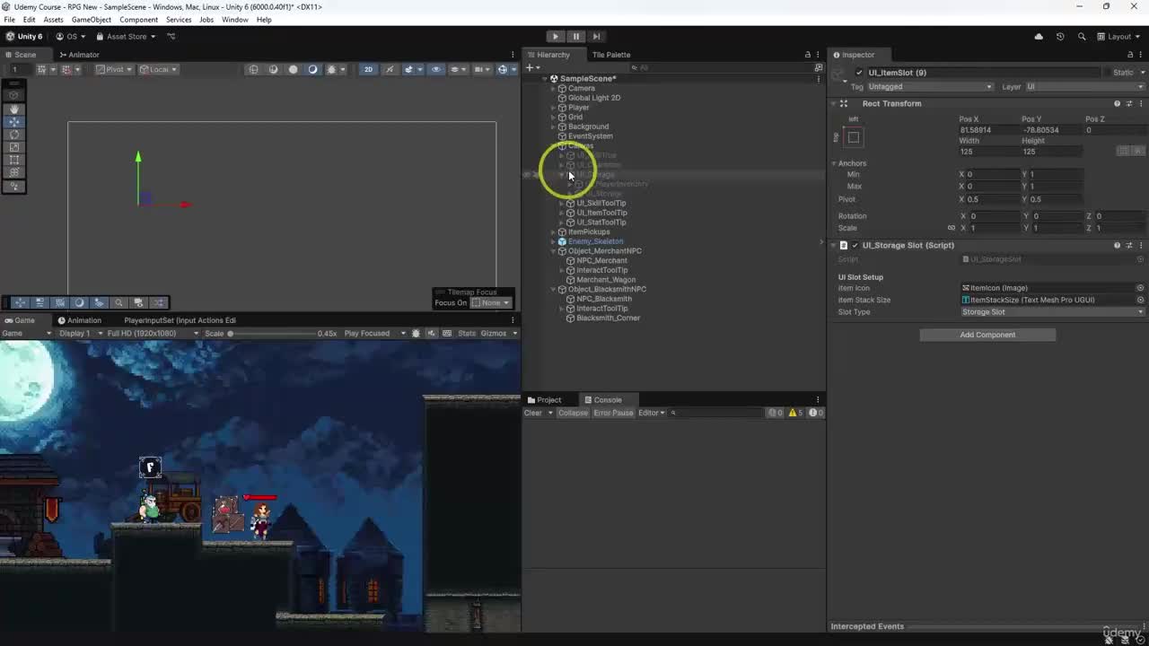The width and height of the screenshot is (1149, 646).
Task: Click the Step frame button
Action: pos(596,37)
